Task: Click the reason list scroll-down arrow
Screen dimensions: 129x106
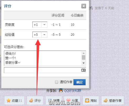Action: click(x=83, y=63)
